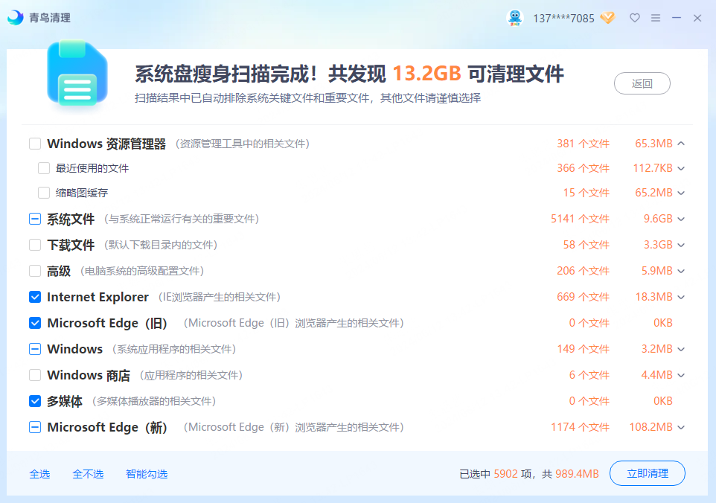The image size is (716, 503).
Task: Click the 最近使用的文件 label
Action: pos(92,168)
